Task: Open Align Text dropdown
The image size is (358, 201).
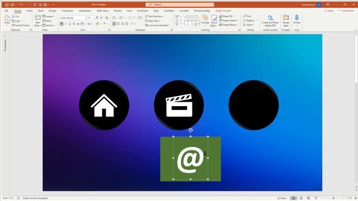Action: (153, 21)
